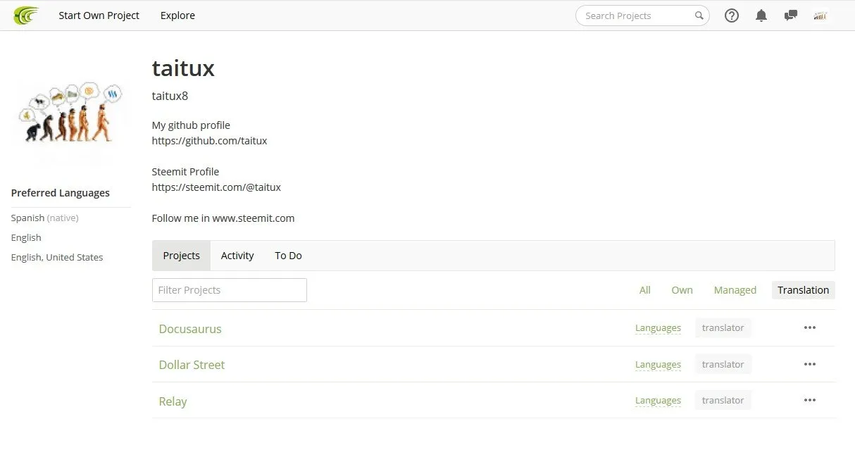Viewport: 855px width, 469px height.
Task: Open the Relay row three-dot menu
Action: [x=810, y=400]
